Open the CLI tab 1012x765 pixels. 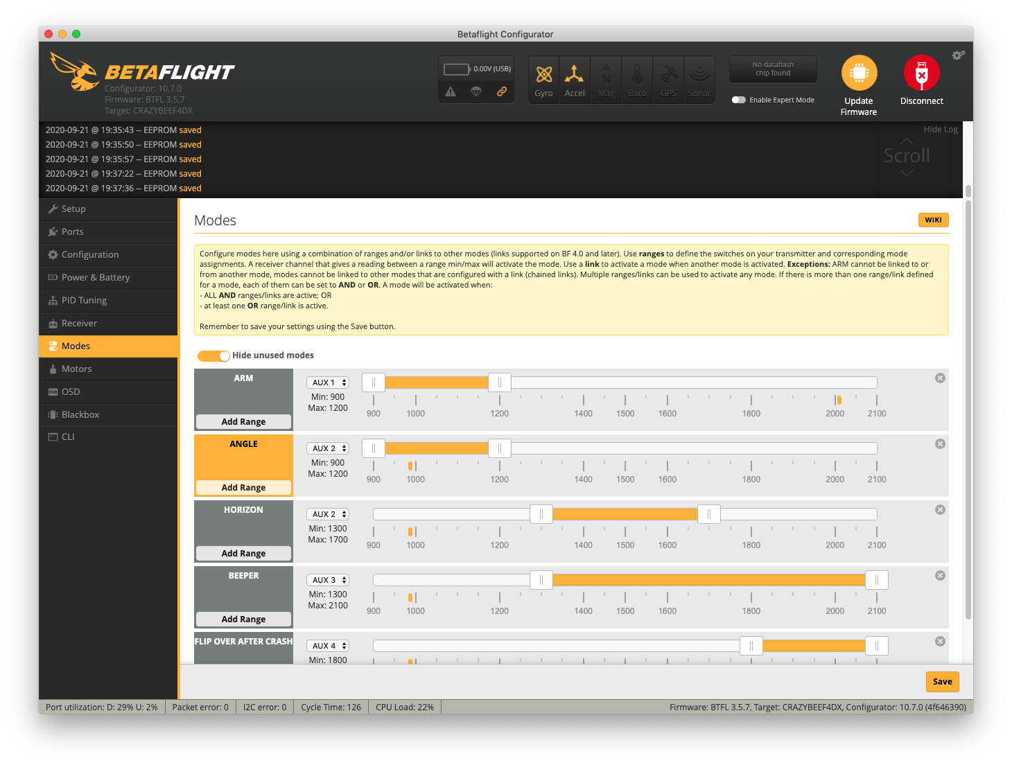[108, 437]
